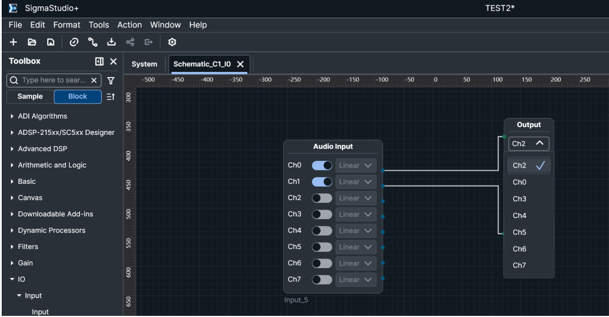Toggle the Ch1 audio input switch

[322, 182]
